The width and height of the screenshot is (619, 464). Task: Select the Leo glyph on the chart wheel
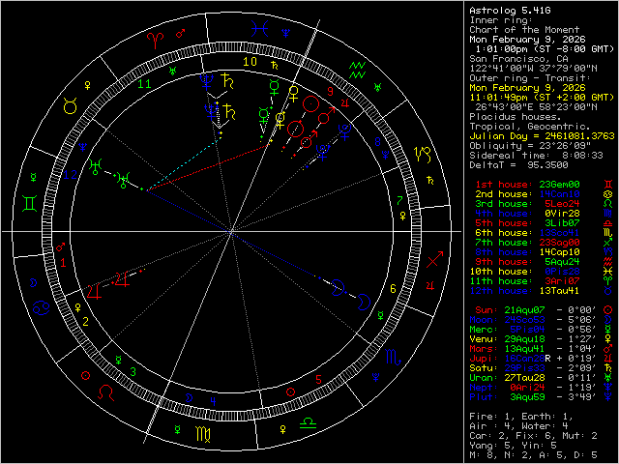point(108,393)
